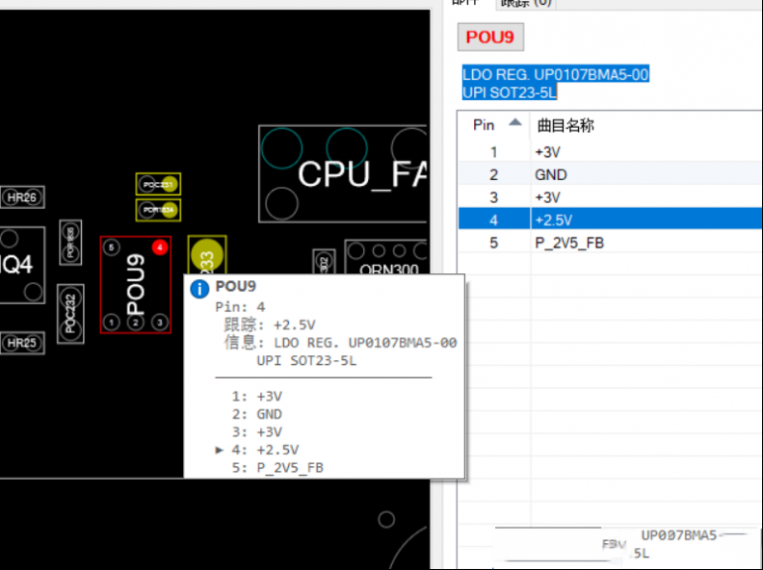This screenshot has width=763, height=570.
Task: Click red pin 4 pad on POU9
Action: point(160,247)
